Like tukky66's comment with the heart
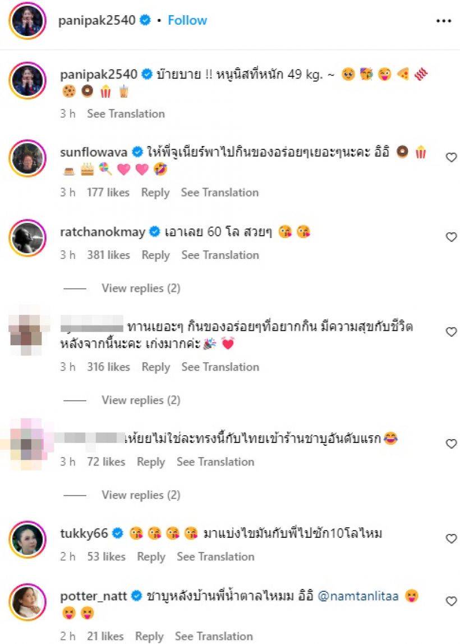The image size is (460, 644). pyautogui.click(x=452, y=538)
